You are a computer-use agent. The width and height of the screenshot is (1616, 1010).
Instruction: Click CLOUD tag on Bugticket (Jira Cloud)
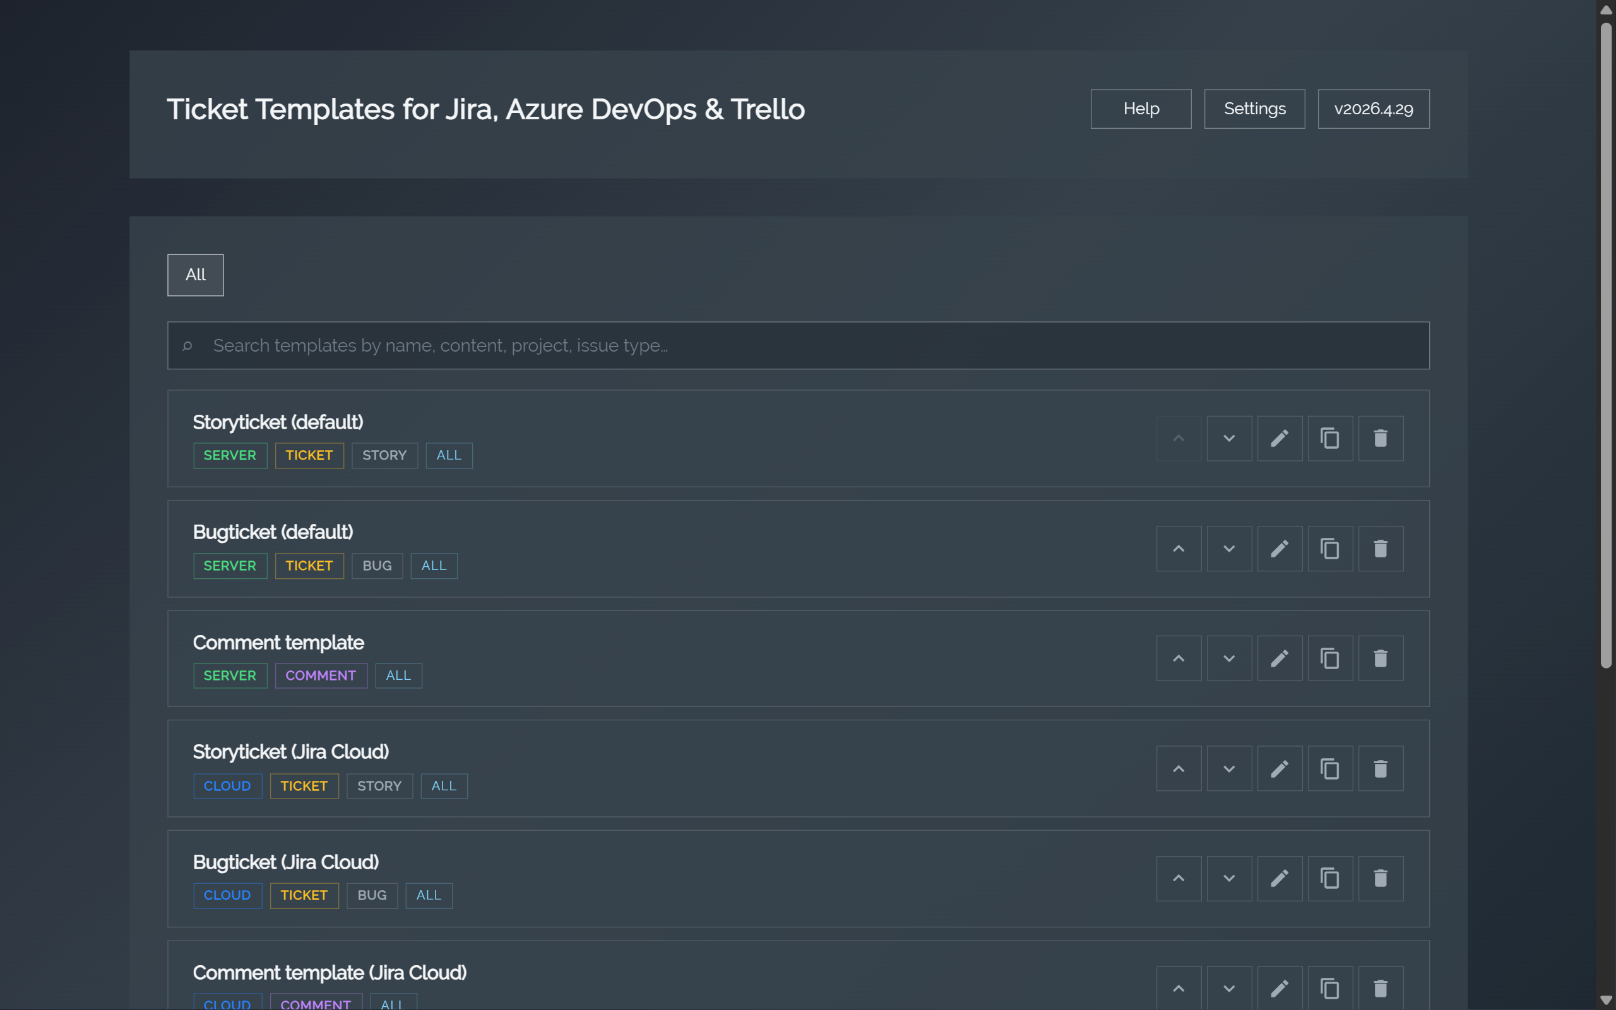[x=227, y=896]
